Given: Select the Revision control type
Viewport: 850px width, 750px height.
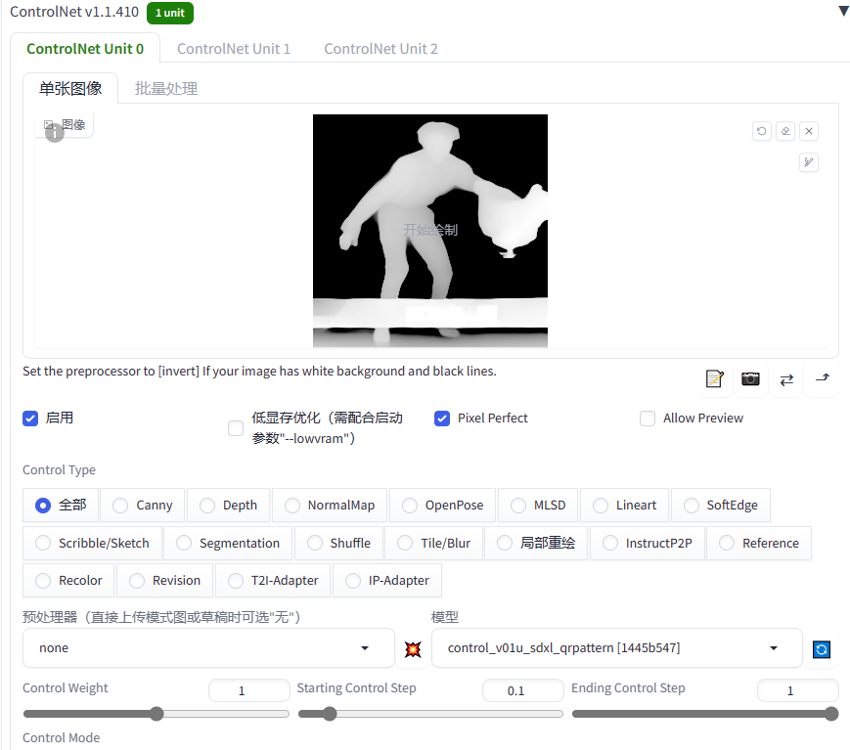Looking at the screenshot, I should click(164, 581).
